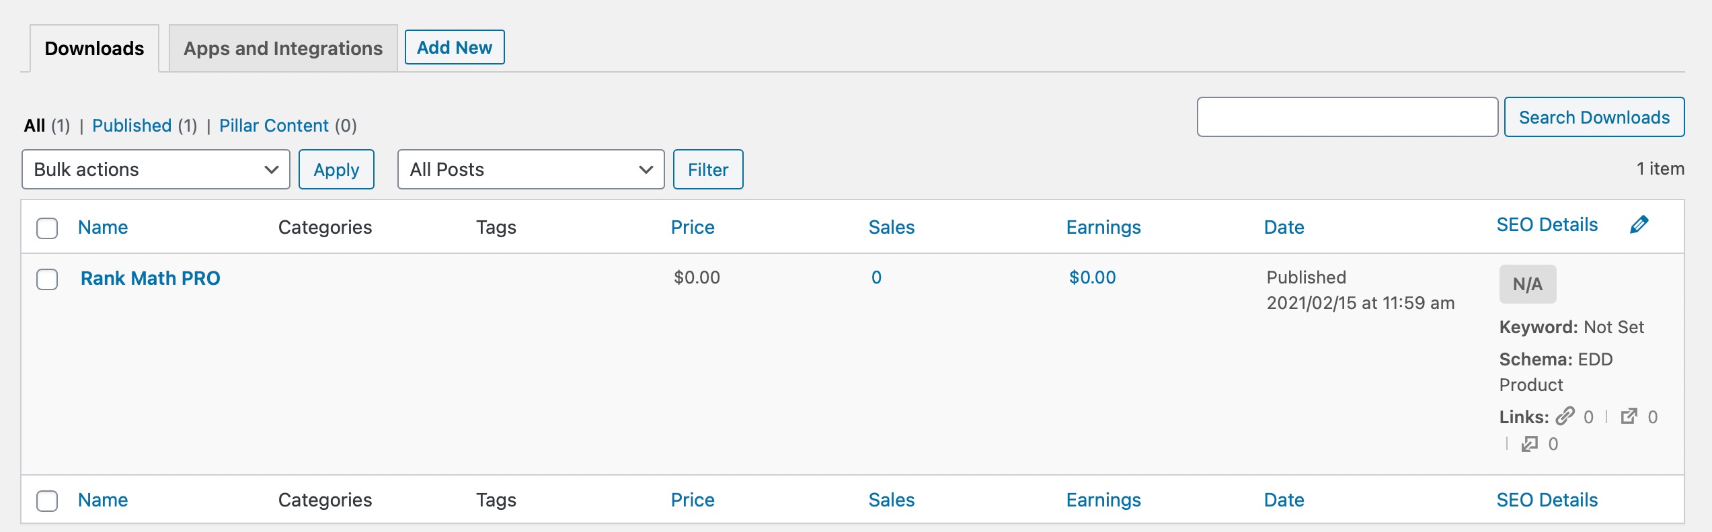This screenshot has width=1712, height=532.
Task: Click the Tags label in the footer row
Action: (x=496, y=500)
